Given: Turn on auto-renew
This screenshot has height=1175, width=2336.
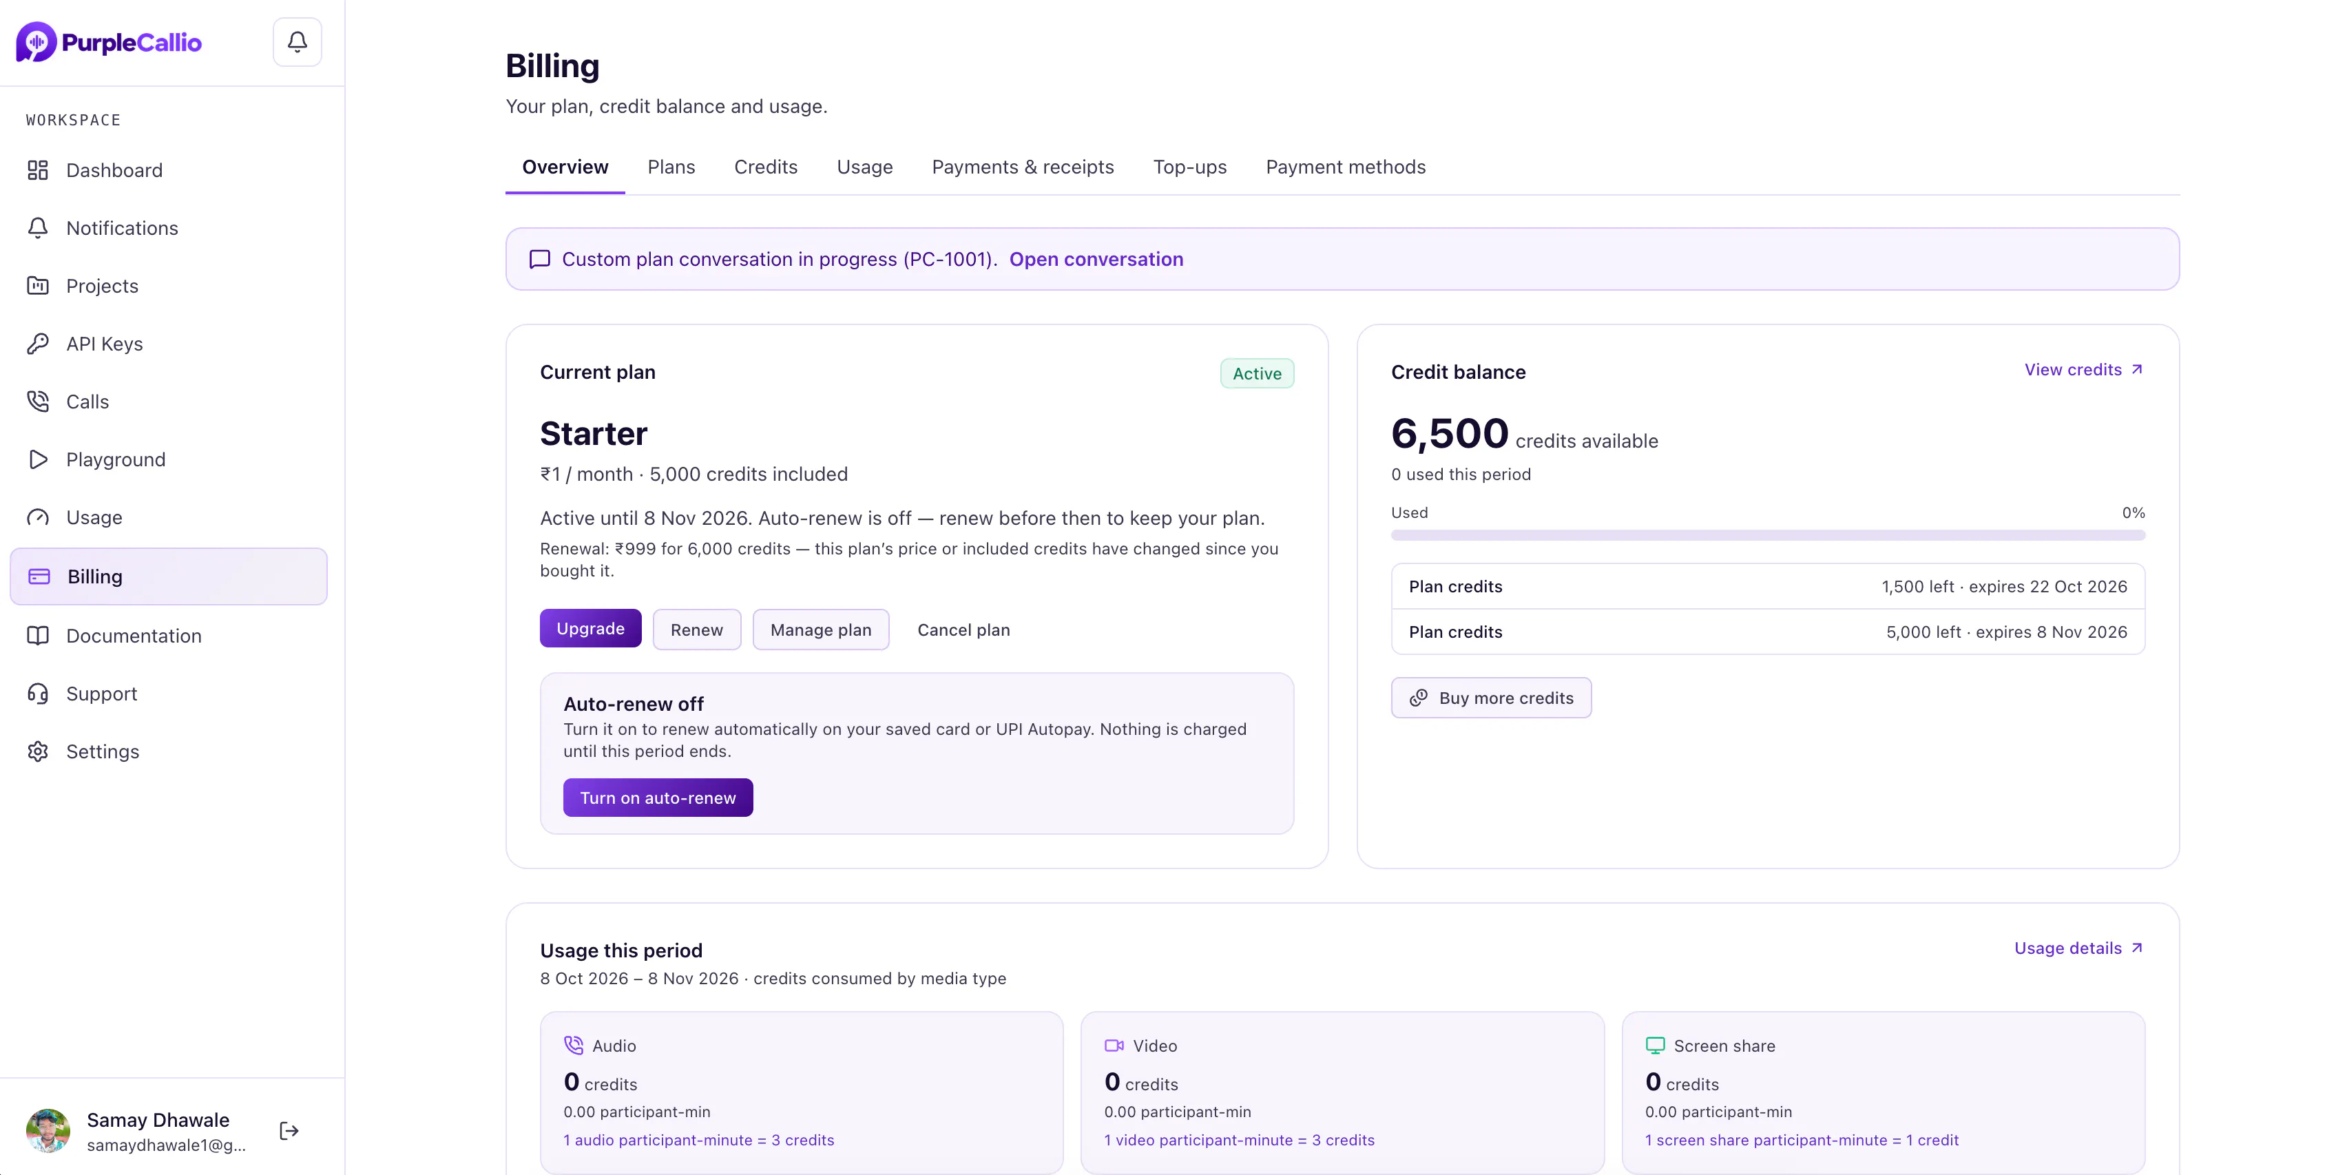Looking at the screenshot, I should coord(658,797).
